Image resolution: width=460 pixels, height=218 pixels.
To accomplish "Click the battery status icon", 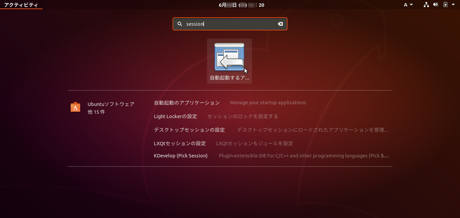I will click(445, 4).
